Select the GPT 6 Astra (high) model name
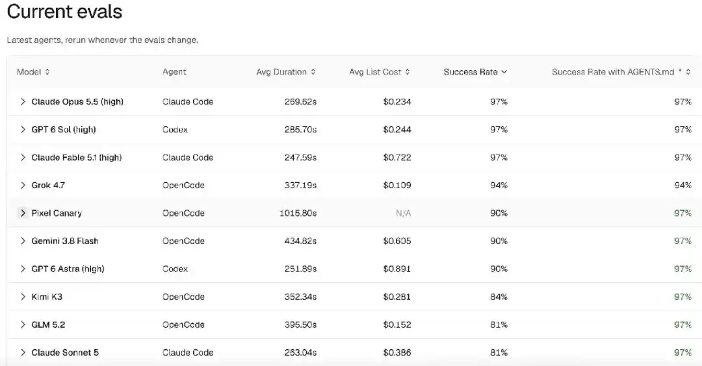702x366 pixels. tap(68, 269)
